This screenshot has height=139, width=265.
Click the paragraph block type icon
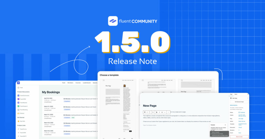coord(145,112)
